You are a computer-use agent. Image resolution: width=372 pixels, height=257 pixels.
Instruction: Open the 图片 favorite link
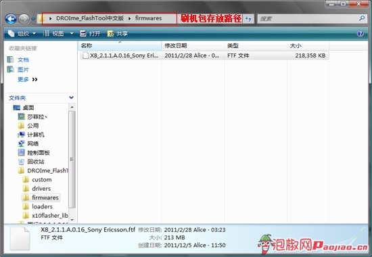click(23, 70)
